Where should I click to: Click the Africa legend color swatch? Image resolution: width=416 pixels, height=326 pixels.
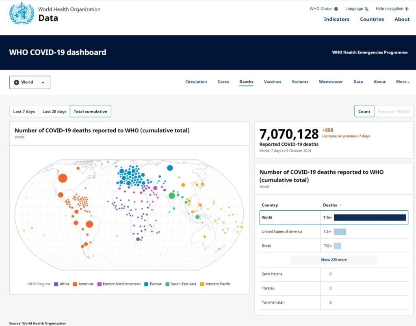(56, 284)
